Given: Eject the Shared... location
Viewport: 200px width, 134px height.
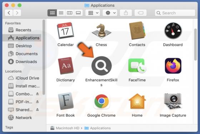Looking at the screenshot, I should click(x=37, y=110).
